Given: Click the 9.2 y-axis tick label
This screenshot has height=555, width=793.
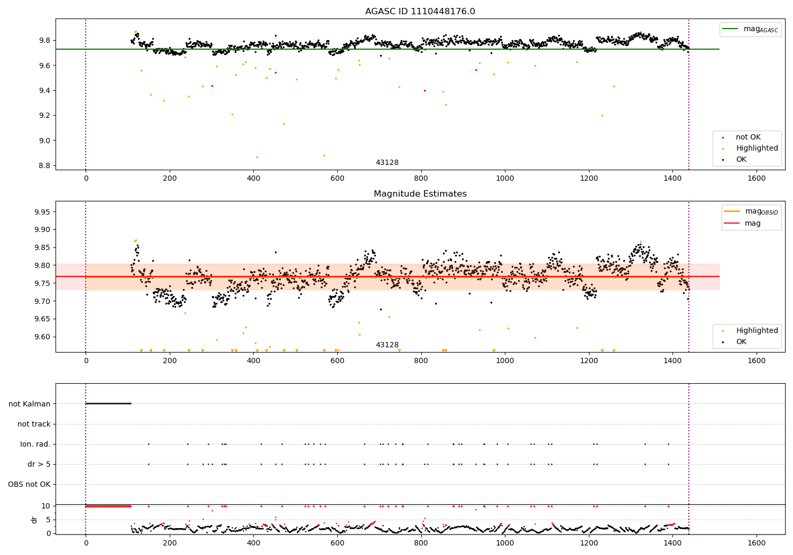Looking at the screenshot, I should [x=44, y=116].
